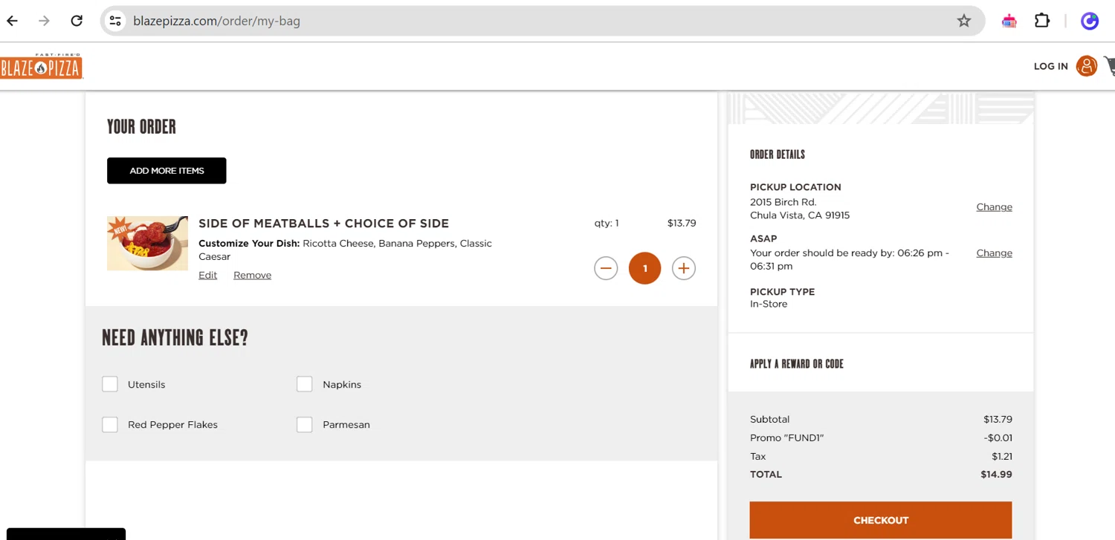Decrease meatballs quantity with the minus button
Screen dimensions: 1115x540
(606, 268)
